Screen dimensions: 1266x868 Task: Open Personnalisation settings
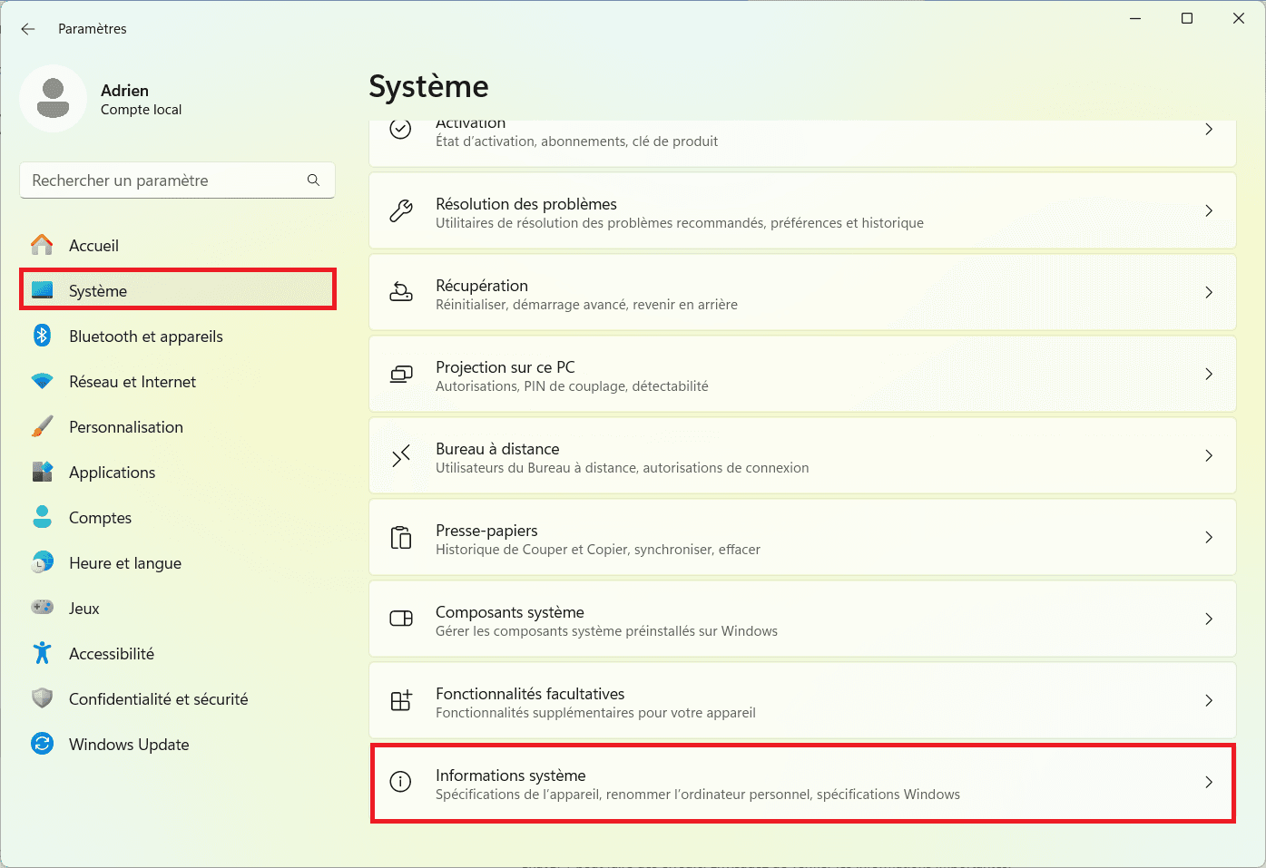tap(177, 426)
